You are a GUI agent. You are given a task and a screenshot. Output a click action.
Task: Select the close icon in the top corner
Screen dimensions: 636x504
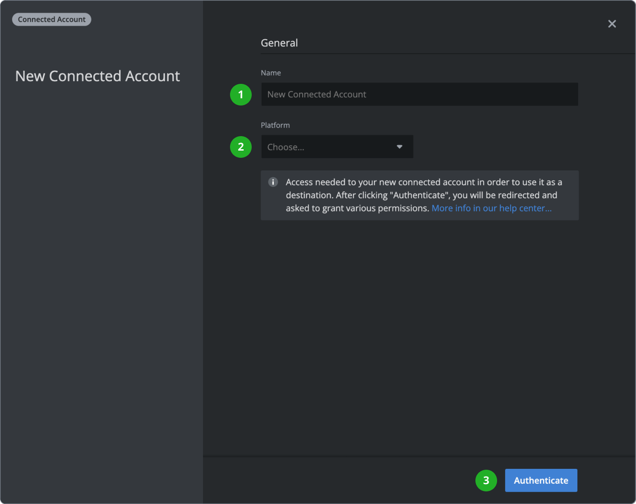coord(612,23)
